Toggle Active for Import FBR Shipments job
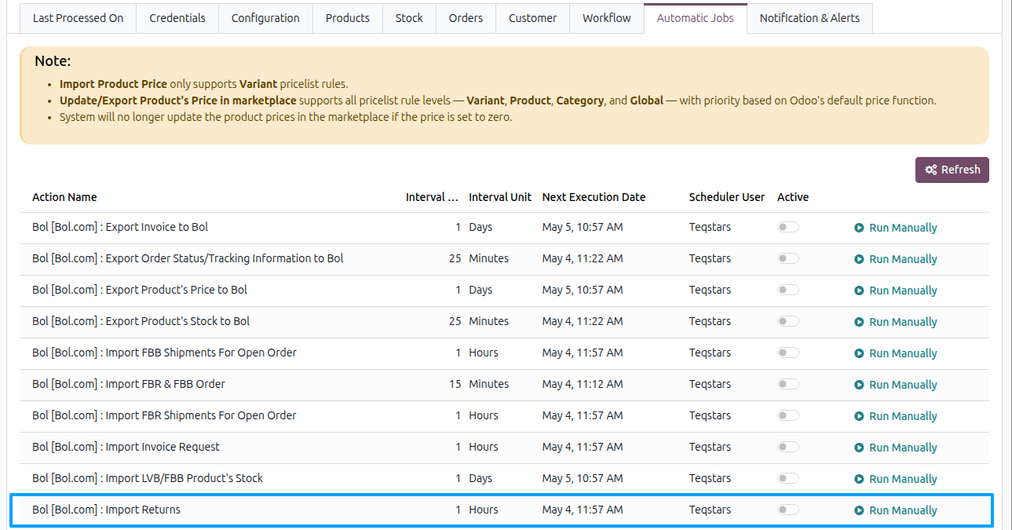This screenshot has width=1012, height=530. pyautogui.click(x=788, y=415)
